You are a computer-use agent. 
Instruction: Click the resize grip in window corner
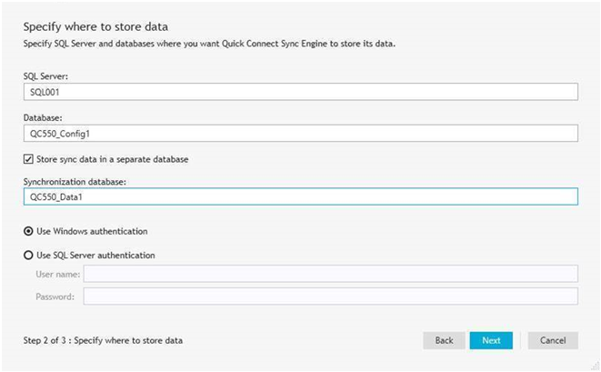[595, 366]
